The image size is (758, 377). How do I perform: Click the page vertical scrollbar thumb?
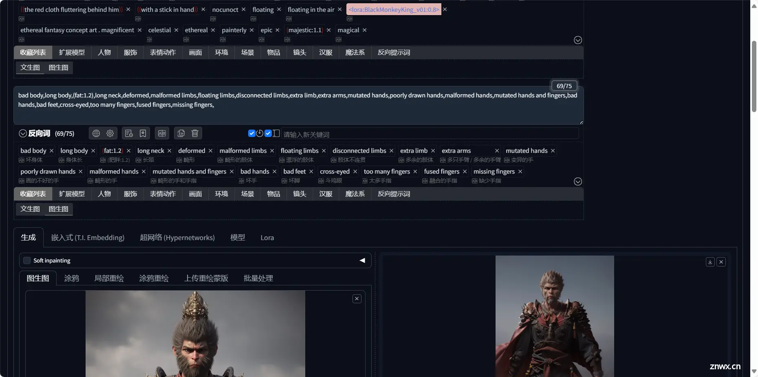(754, 76)
